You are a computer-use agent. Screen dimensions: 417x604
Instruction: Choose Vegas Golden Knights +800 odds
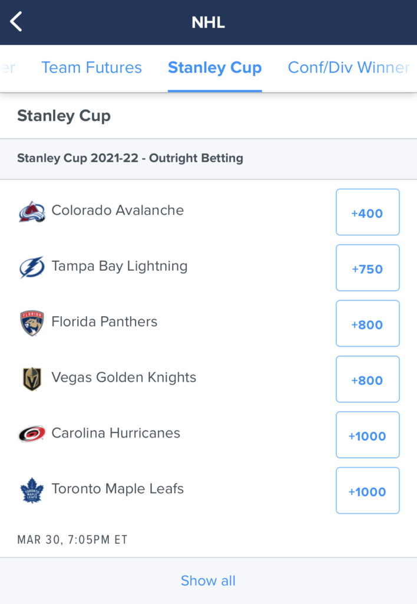pyautogui.click(x=368, y=379)
